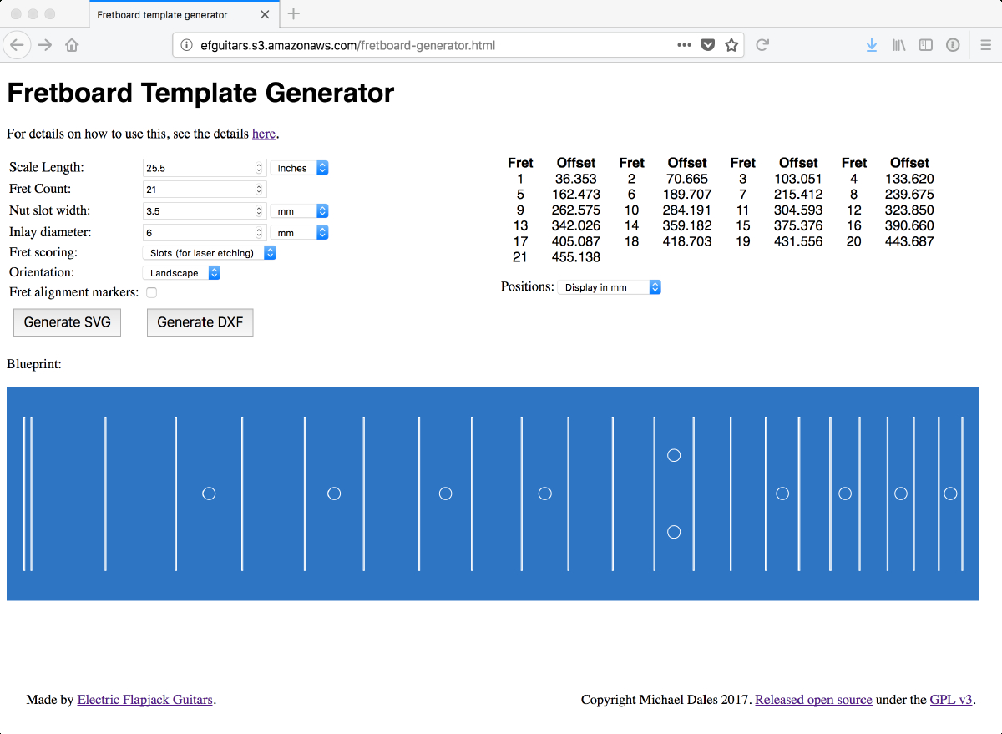This screenshot has width=1002, height=734.
Task: Open the Positions display units dropdown
Action: [609, 287]
